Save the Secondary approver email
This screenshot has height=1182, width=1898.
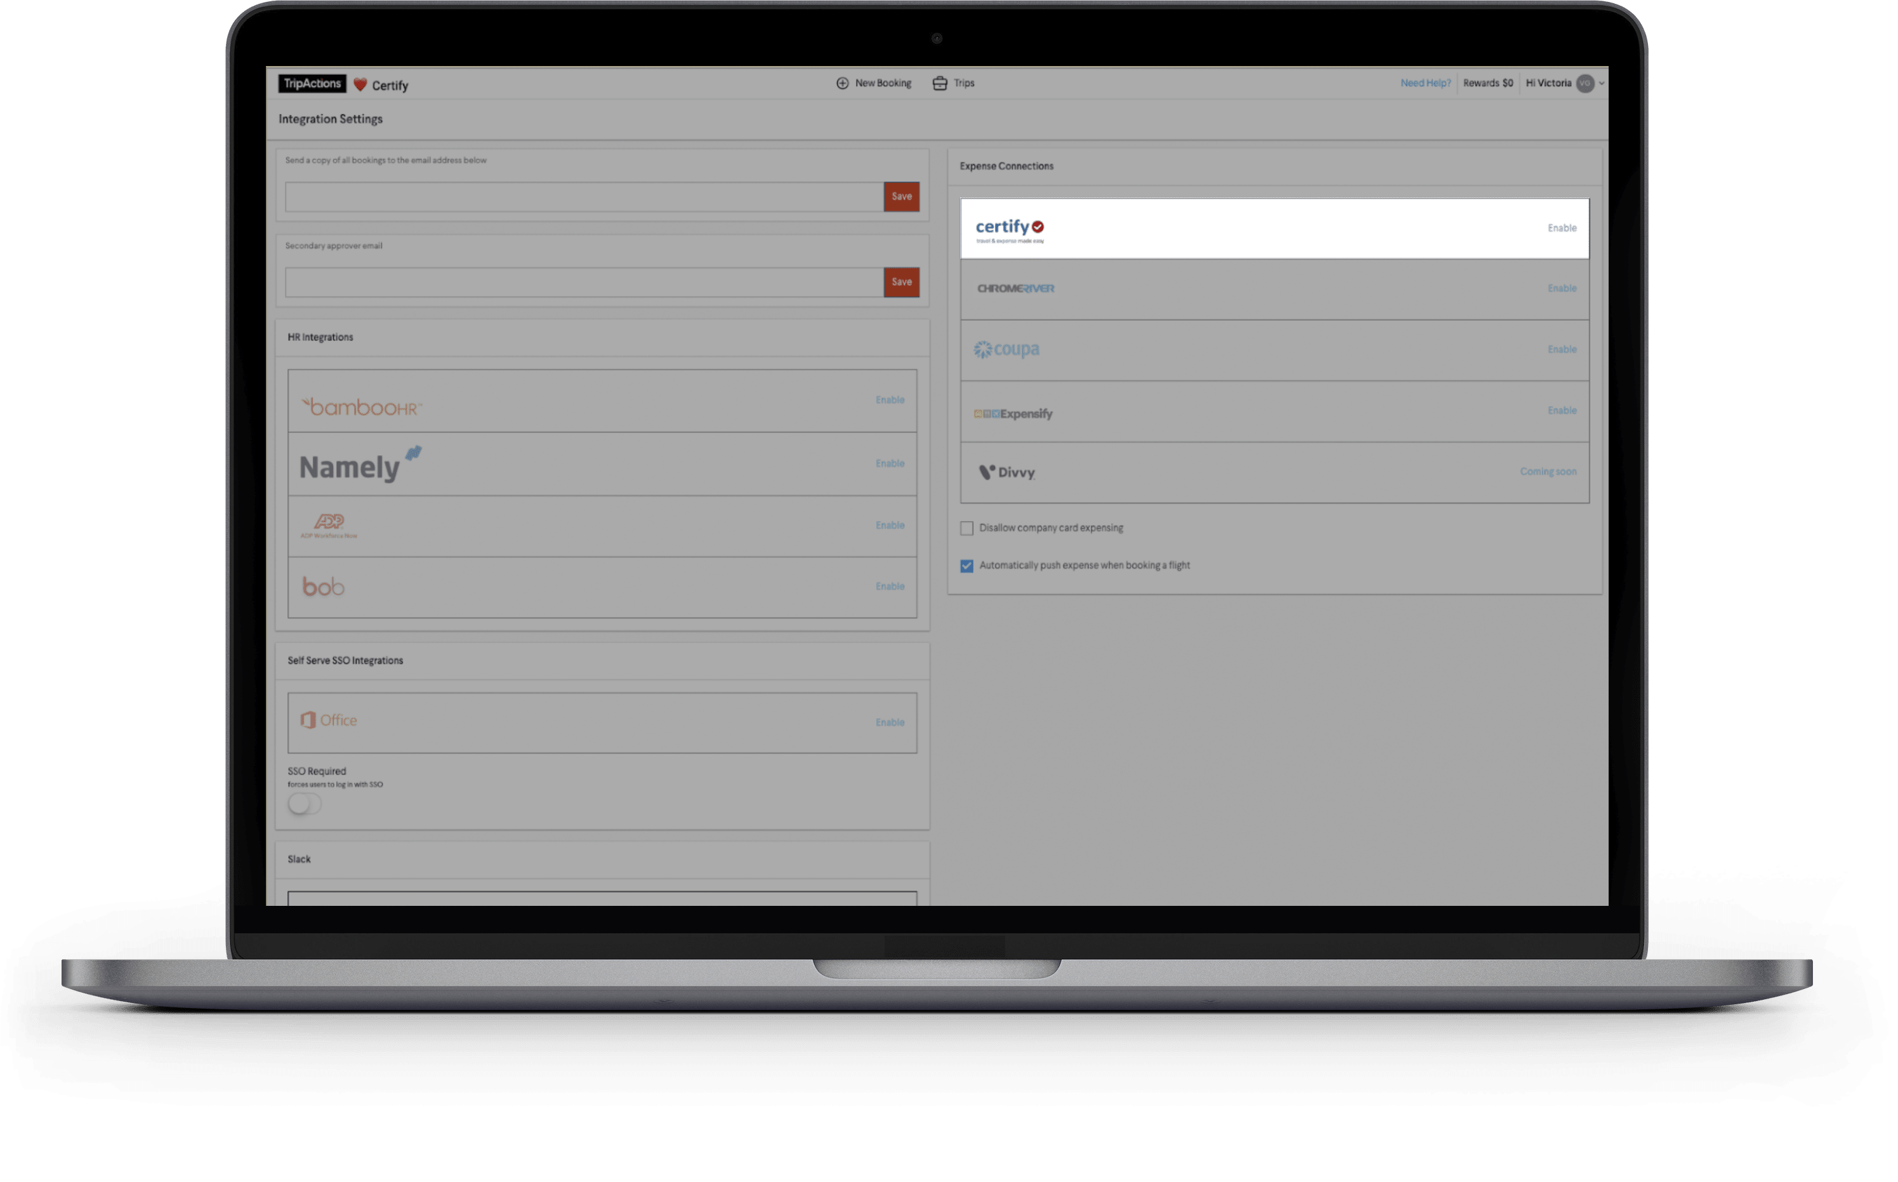(901, 282)
